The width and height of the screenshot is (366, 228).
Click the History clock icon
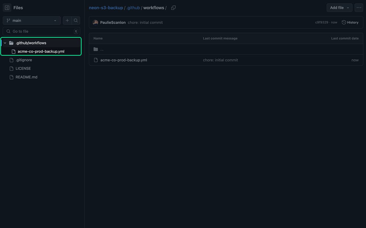coord(344,22)
